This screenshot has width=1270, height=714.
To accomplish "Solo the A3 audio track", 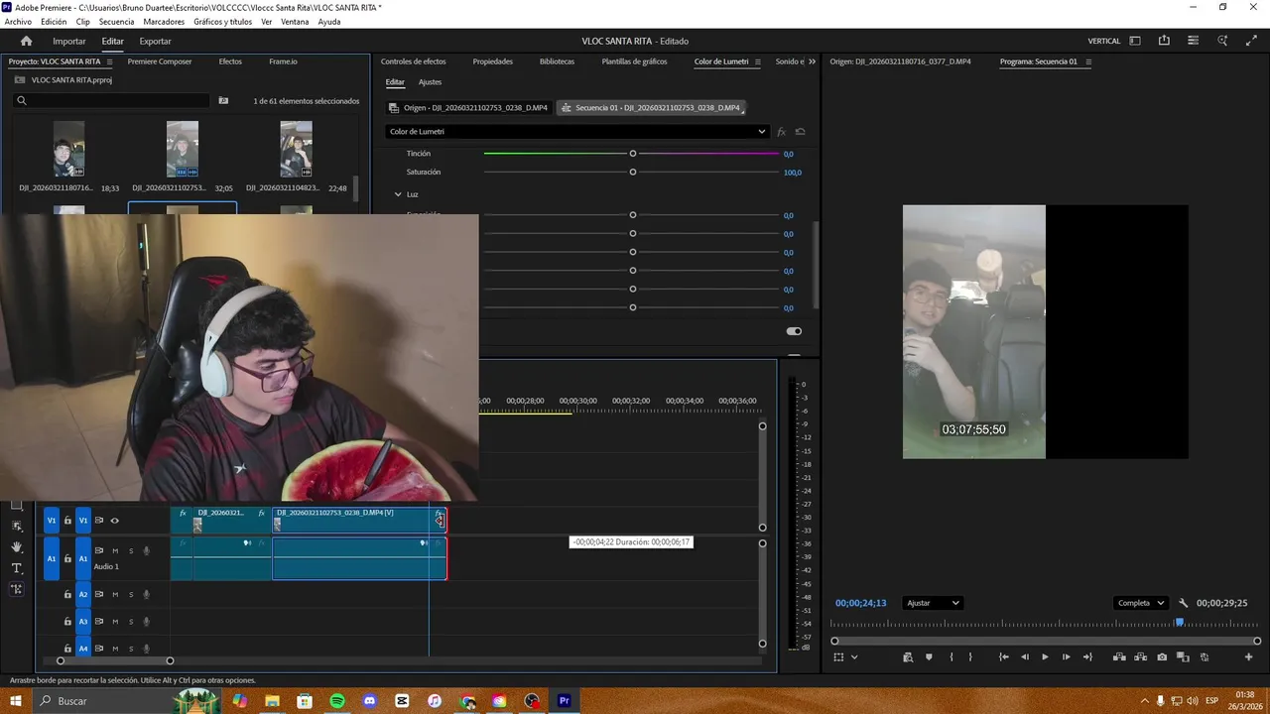I will [130, 622].
